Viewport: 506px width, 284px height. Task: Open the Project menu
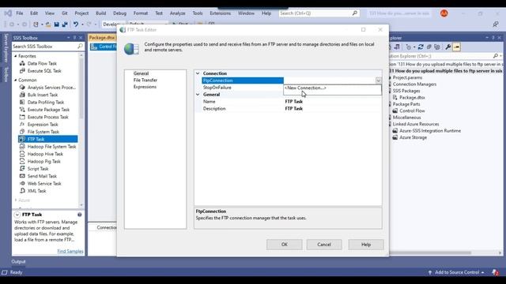point(81,13)
